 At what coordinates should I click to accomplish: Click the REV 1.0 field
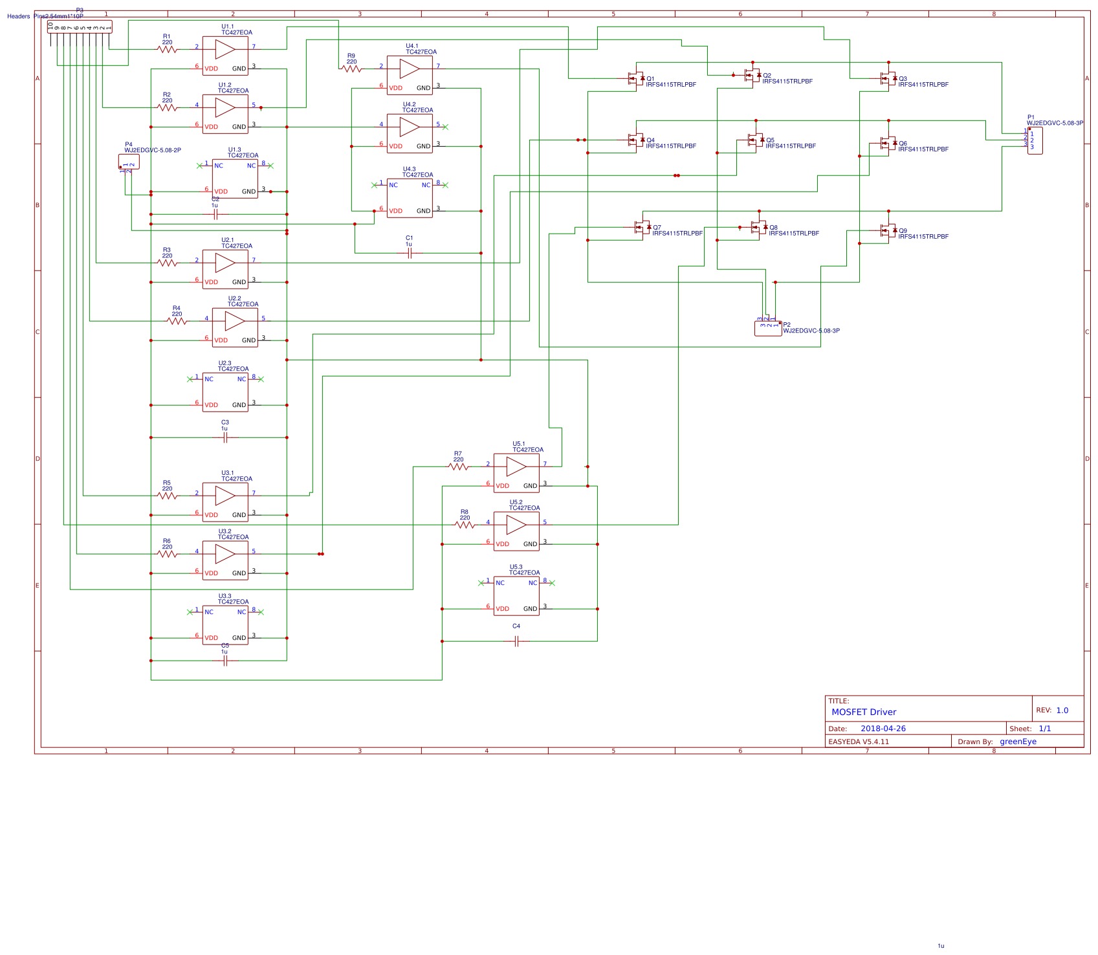click(1053, 709)
